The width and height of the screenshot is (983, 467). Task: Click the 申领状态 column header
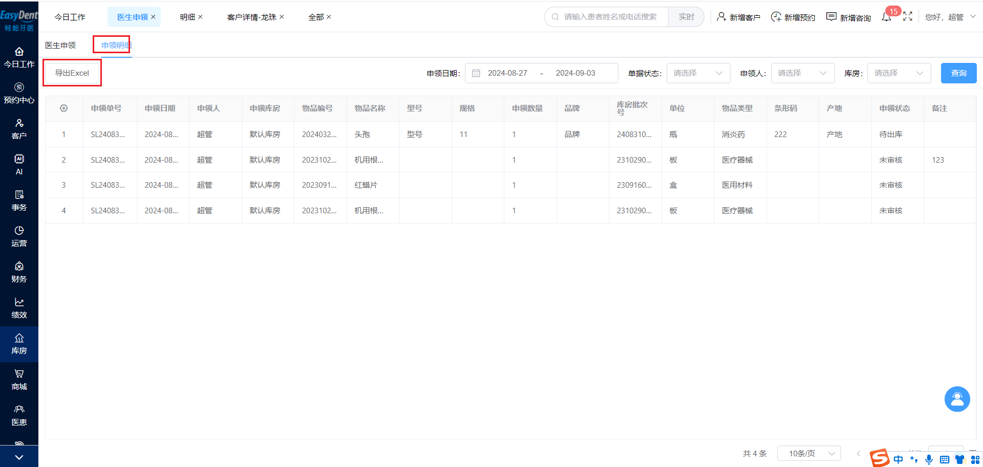[x=894, y=108]
